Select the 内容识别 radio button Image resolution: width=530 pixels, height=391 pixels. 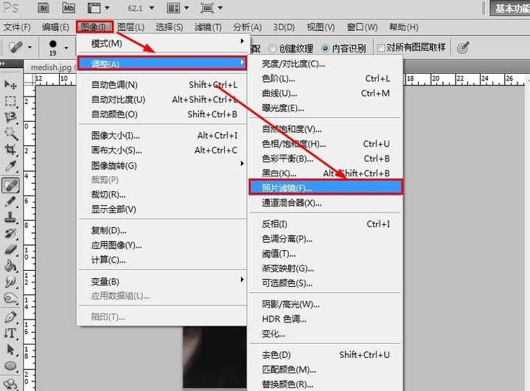click(x=325, y=49)
